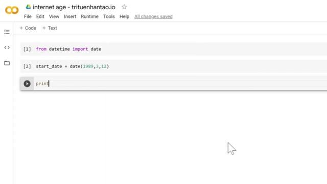Click the [1] execution count marker
Screen dimensions: 327x184
[x=27, y=49]
